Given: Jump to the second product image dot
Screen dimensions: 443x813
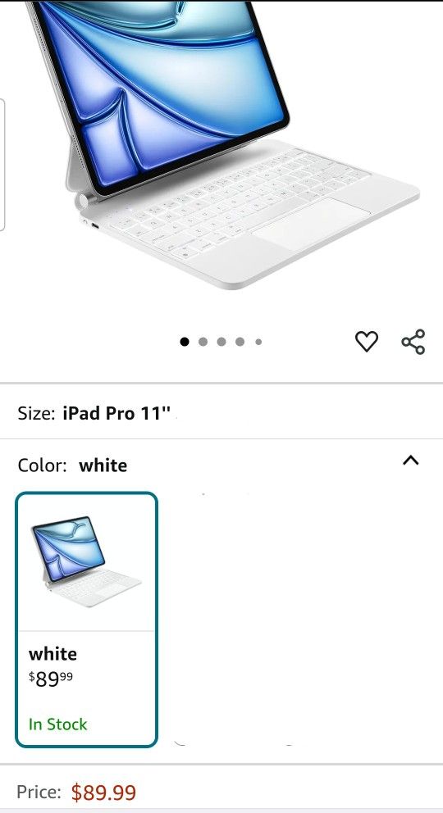Looking at the screenshot, I should 203,341.
